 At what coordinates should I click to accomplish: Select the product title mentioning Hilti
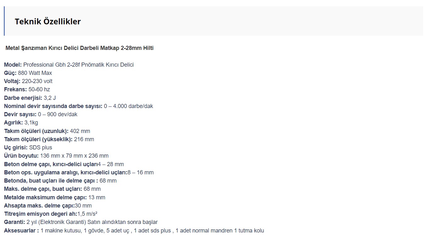(x=79, y=48)
